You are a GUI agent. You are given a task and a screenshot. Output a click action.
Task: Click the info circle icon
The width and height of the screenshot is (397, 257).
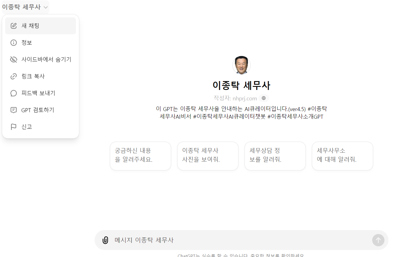click(x=13, y=43)
